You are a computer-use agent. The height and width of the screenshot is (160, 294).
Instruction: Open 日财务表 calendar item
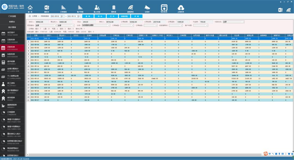[x=12, y=41]
